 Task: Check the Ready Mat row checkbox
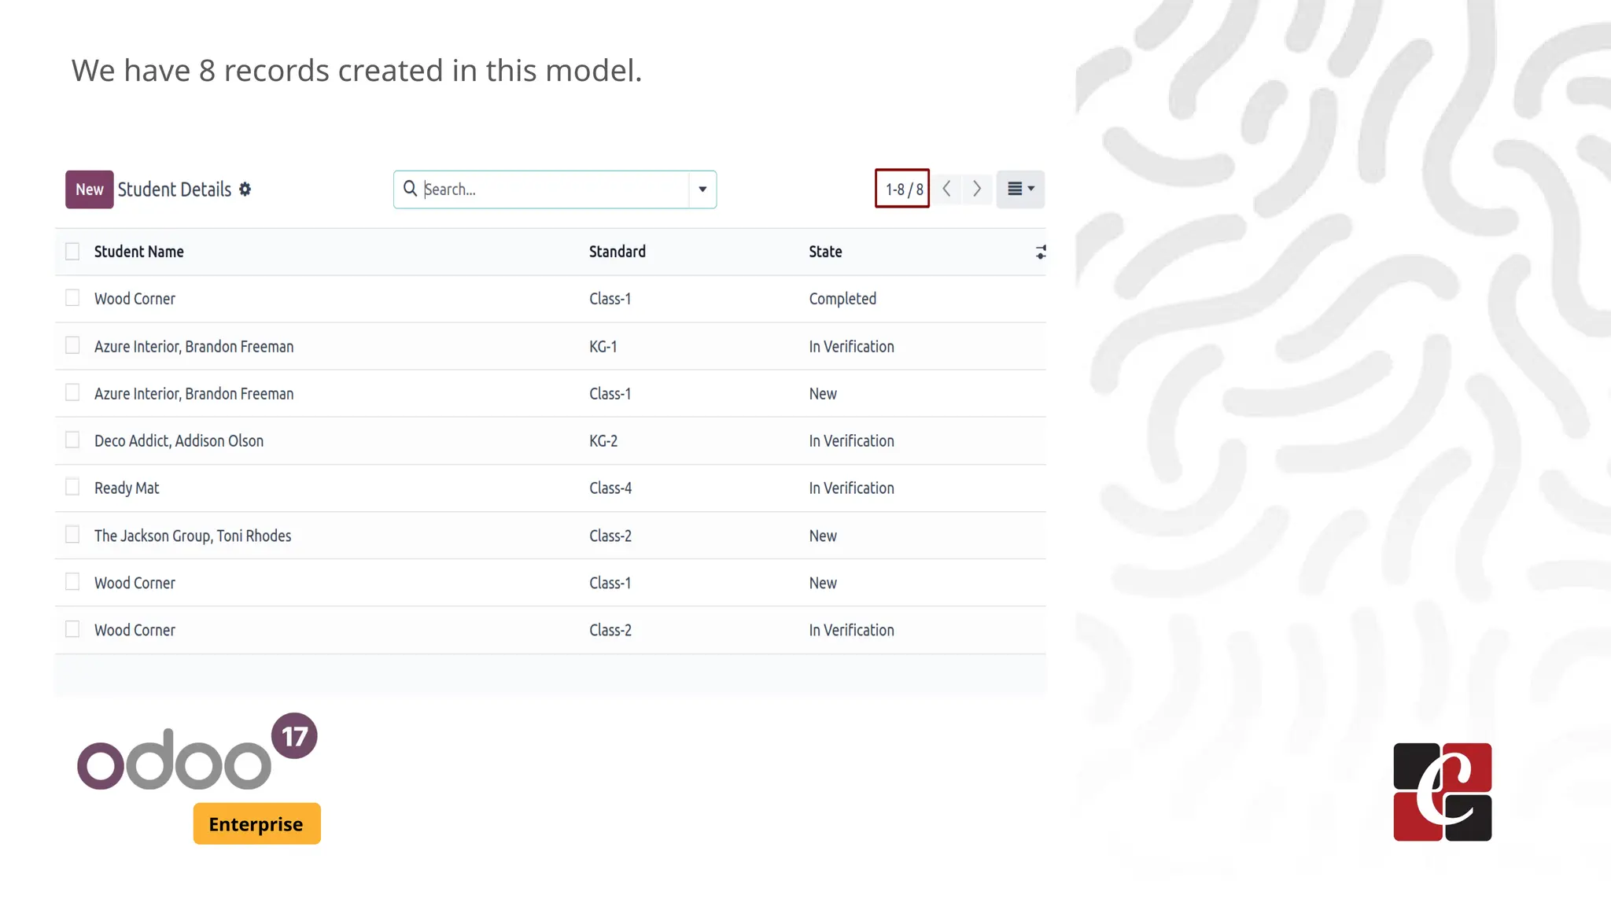pyautogui.click(x=72, y=488)
